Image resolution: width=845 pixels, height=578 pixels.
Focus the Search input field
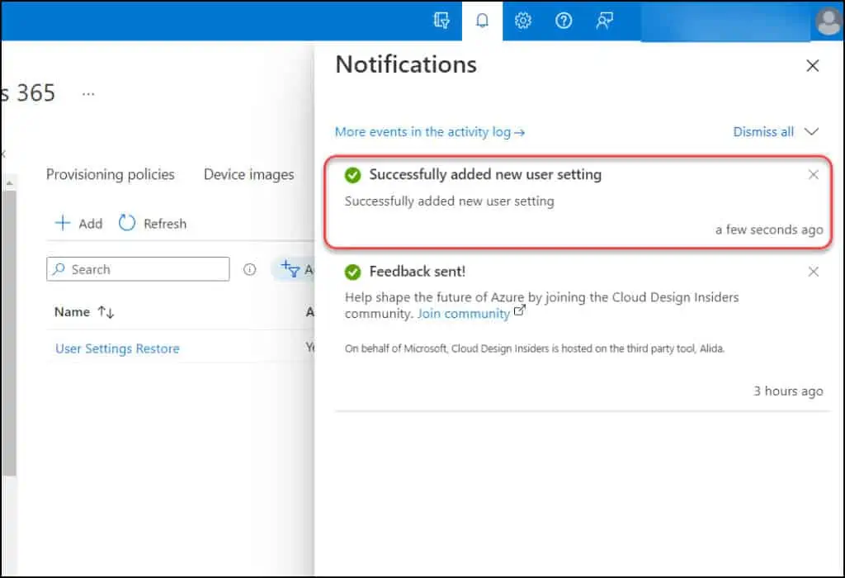(138, 269)
